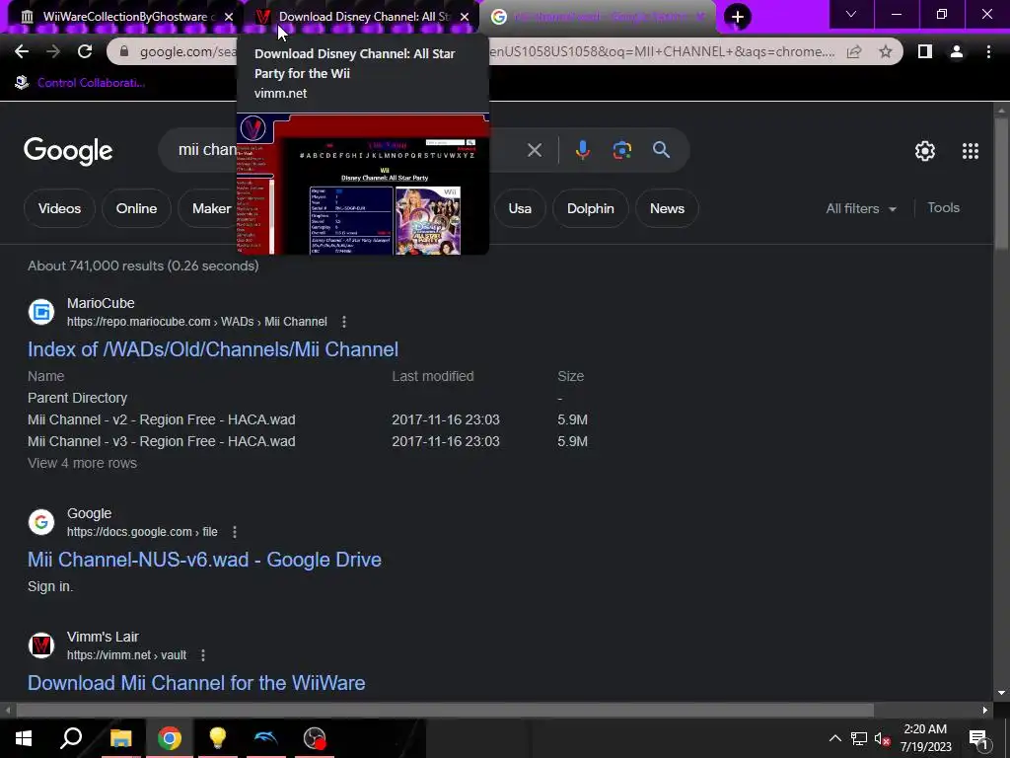Close the WiiWareCollectionByGhostware tab

pyautogui.click(x=229, y=17)
